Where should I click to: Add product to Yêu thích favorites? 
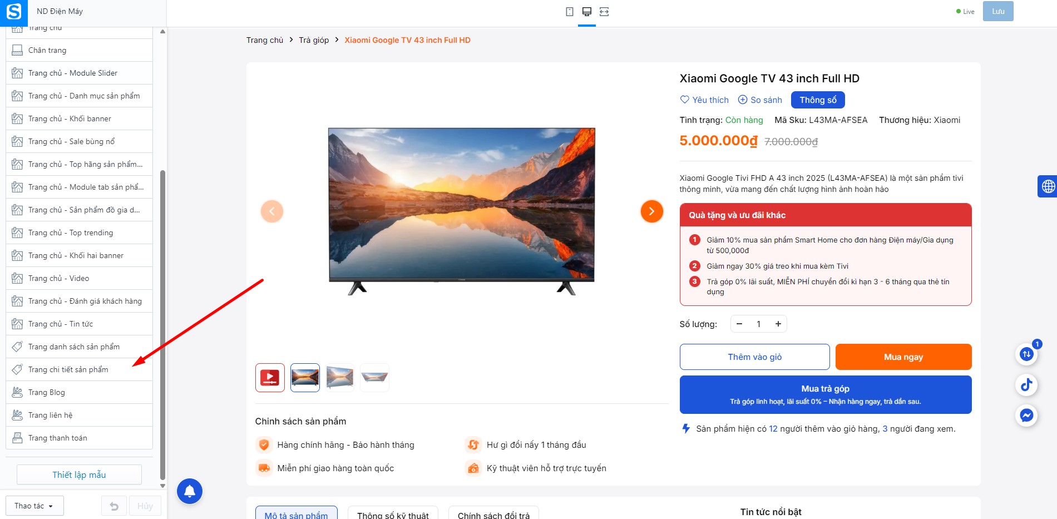(x=704, y=100)
